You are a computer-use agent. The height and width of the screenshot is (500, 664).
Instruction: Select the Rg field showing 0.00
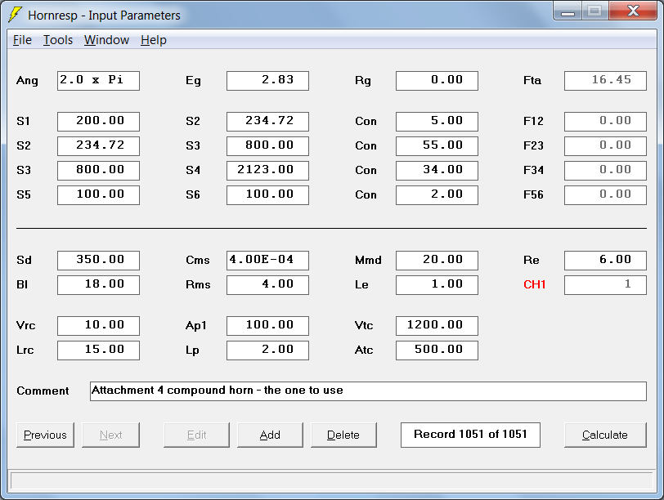(437, 81)
